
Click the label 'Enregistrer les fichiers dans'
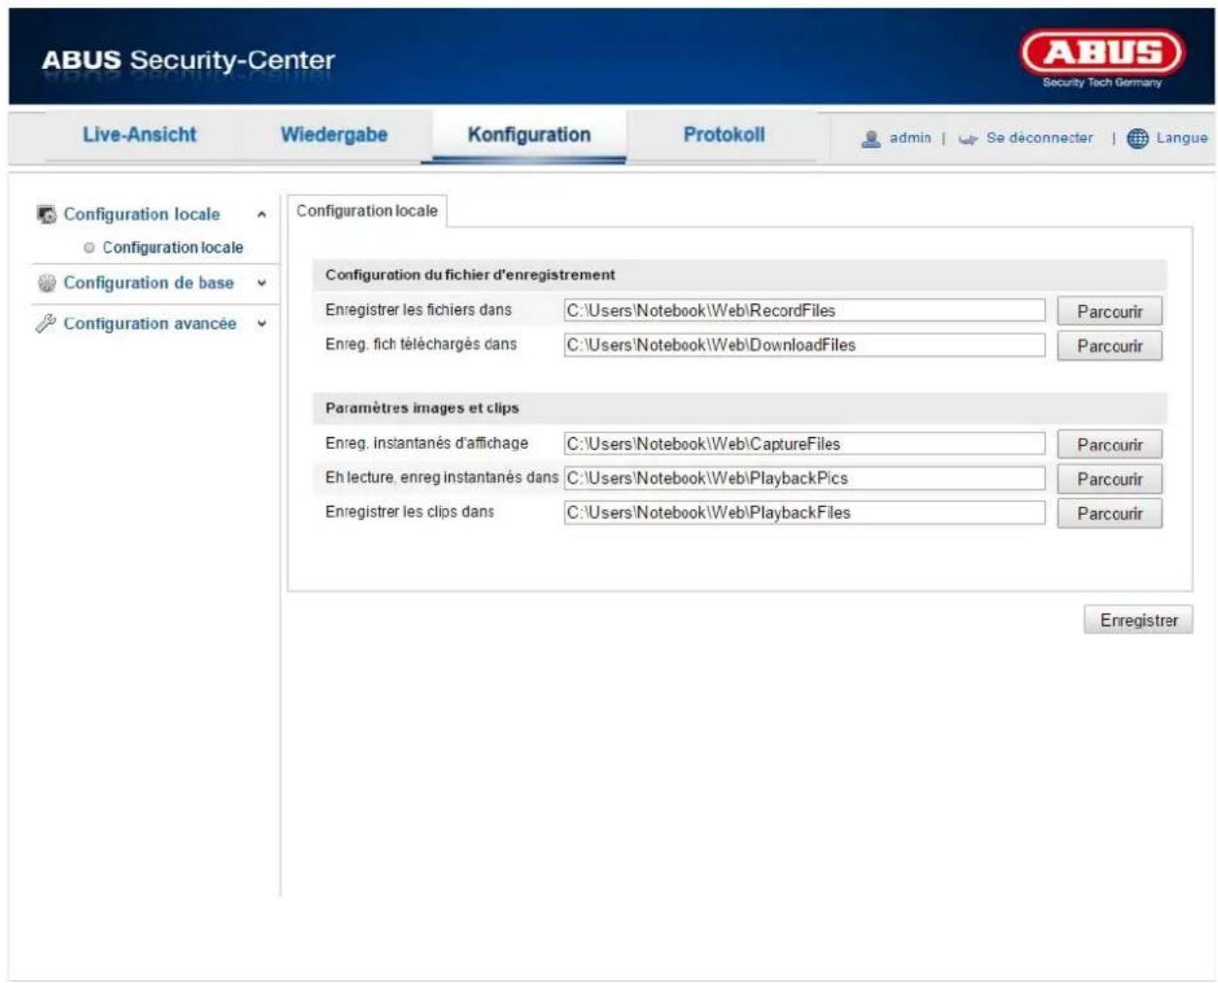point(419,310)
